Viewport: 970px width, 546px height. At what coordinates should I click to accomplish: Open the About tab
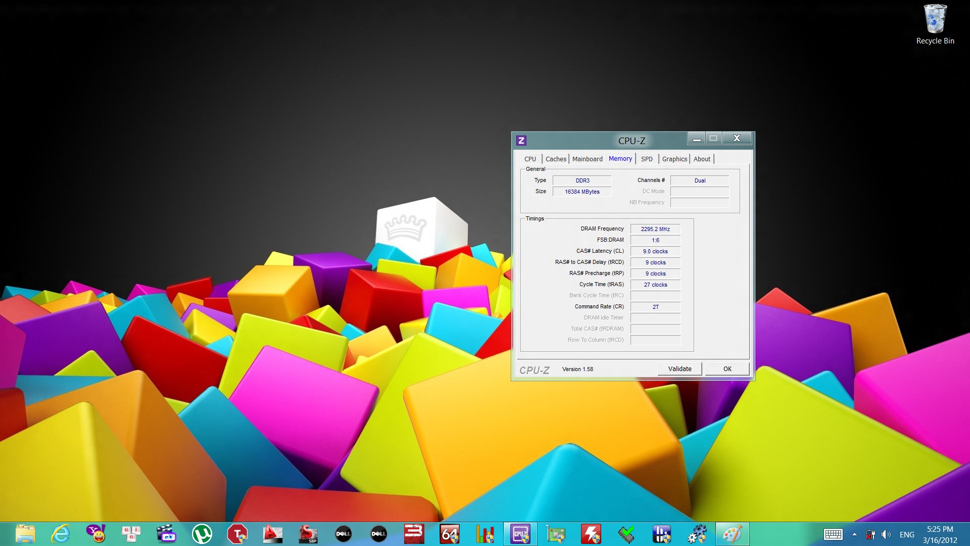pos(702,159)
